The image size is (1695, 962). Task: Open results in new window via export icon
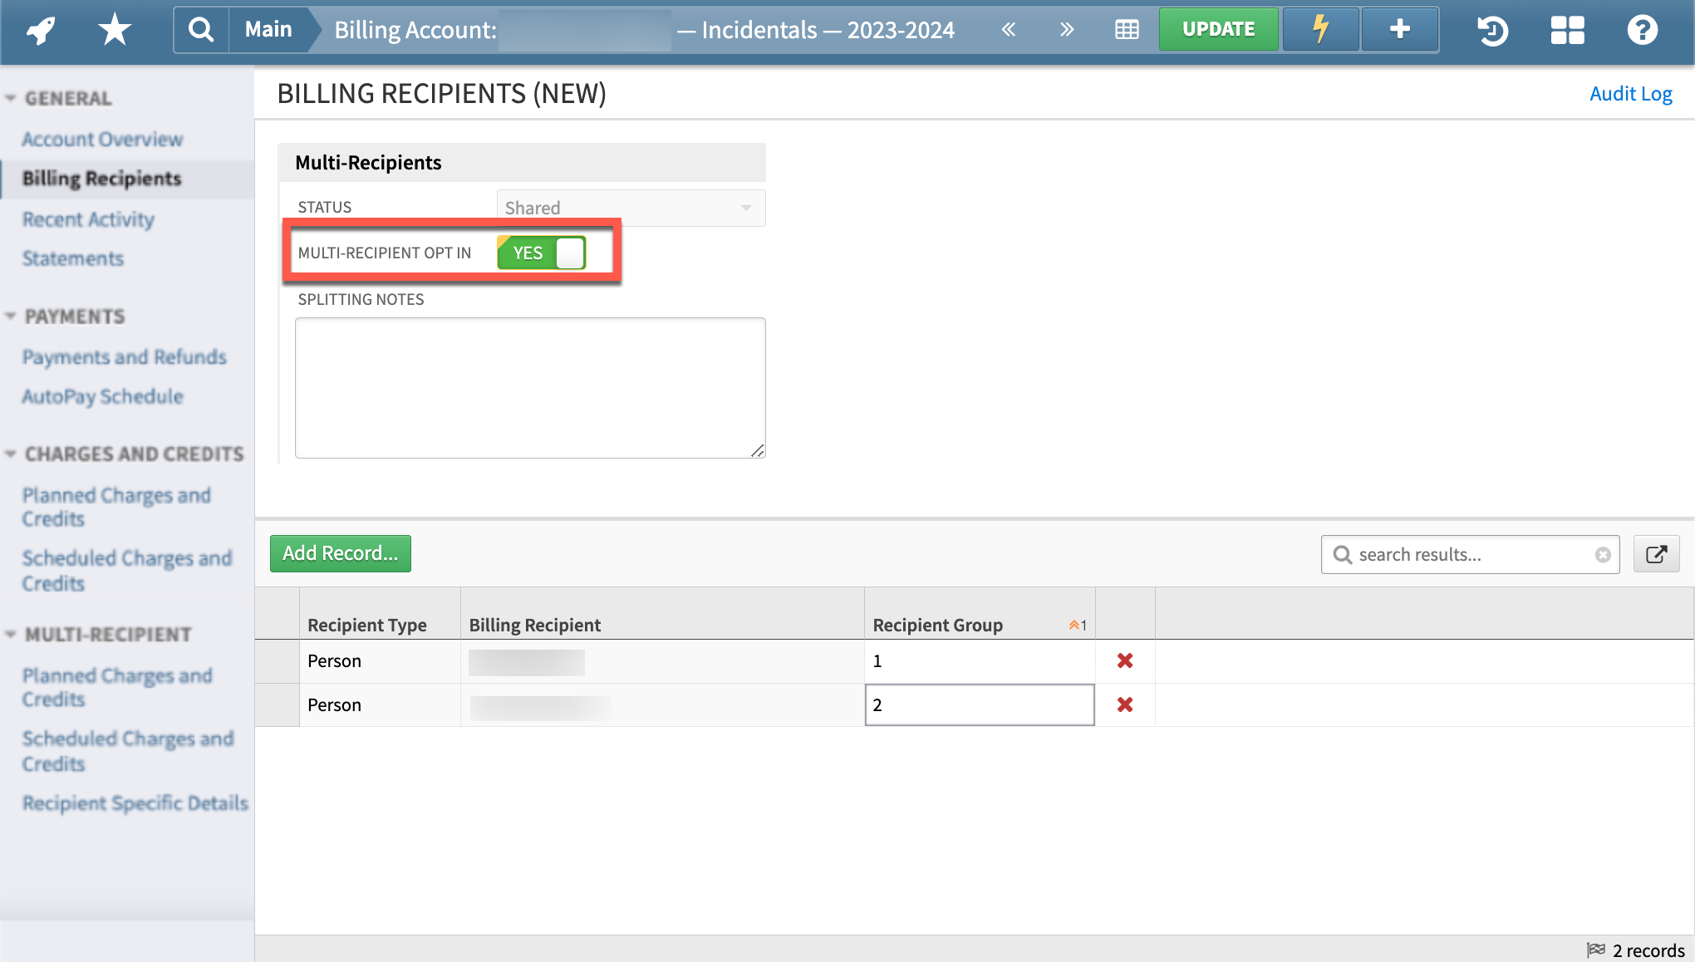click(x=1657, y=554)
